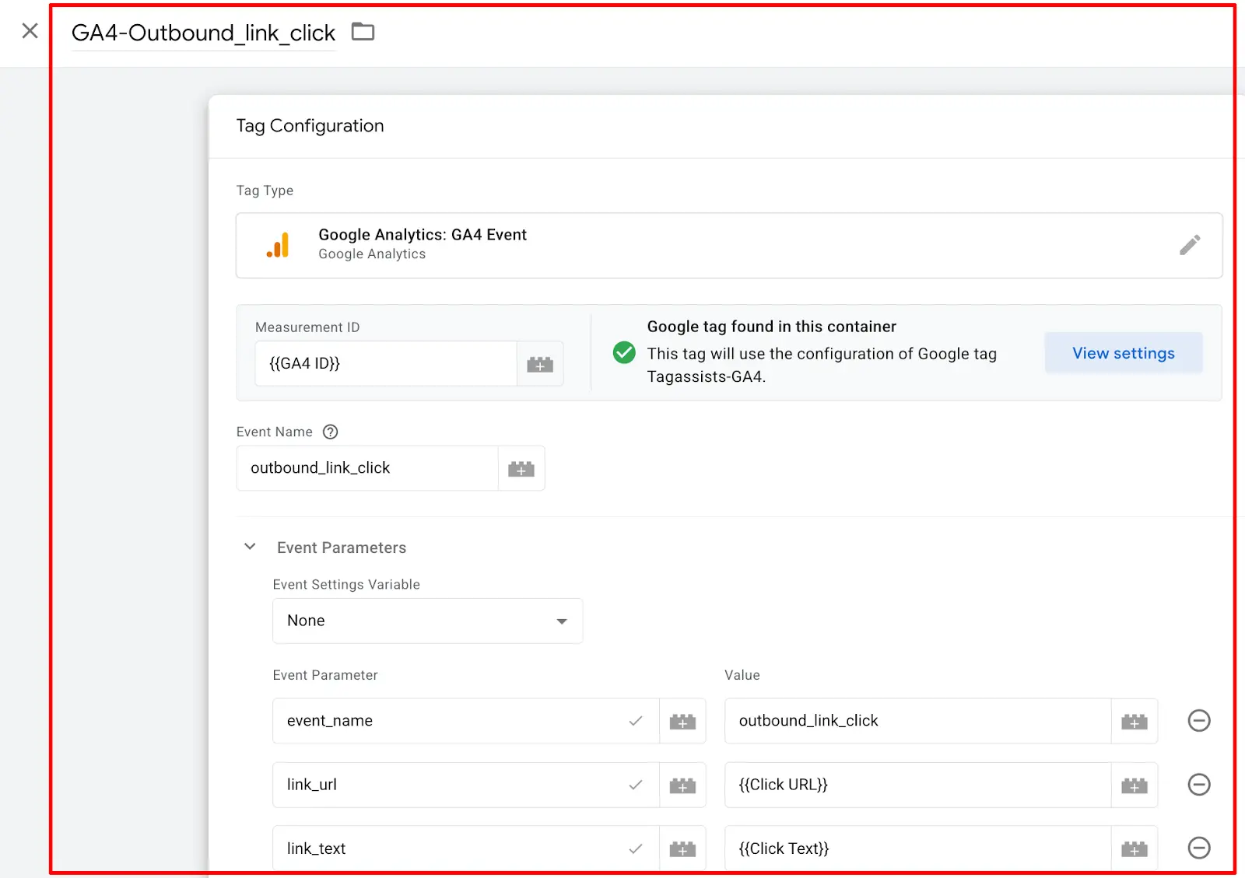Remove the link_url parameter row

tap(1198, 785)
